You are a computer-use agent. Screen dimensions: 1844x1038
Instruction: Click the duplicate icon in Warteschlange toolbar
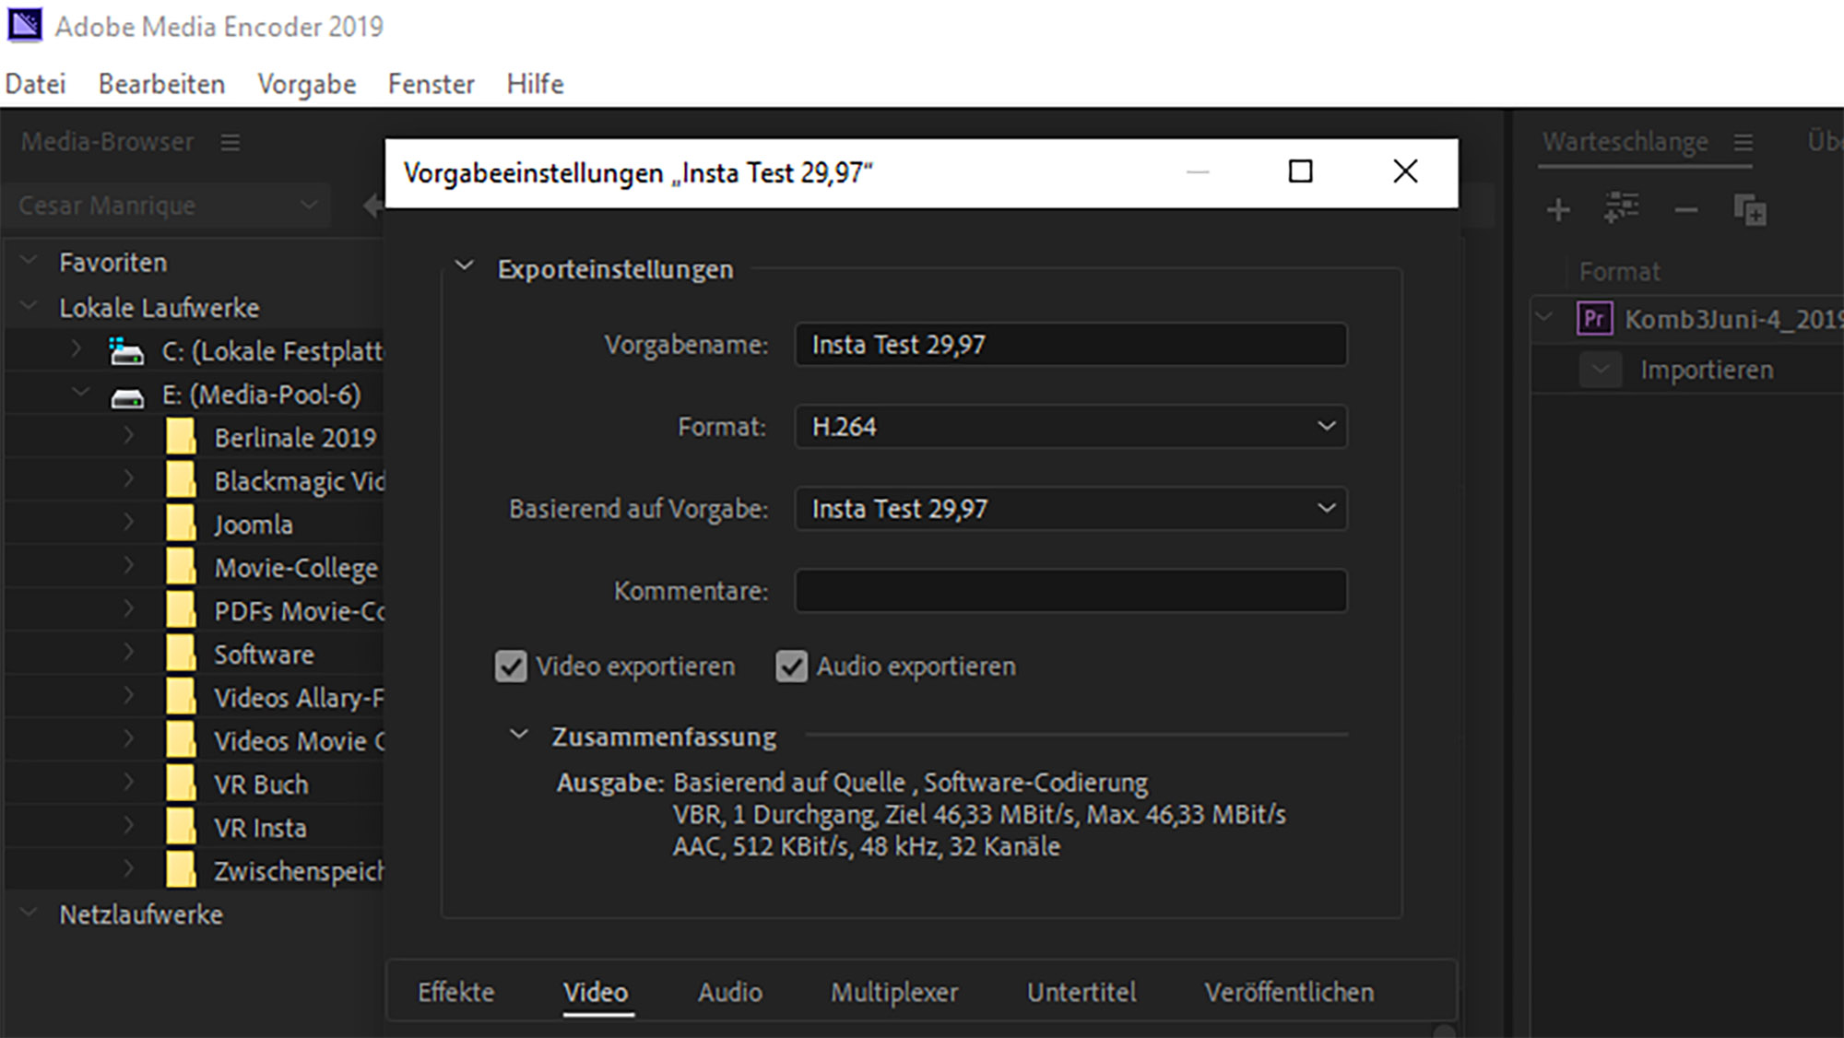tap(1749, 210)
